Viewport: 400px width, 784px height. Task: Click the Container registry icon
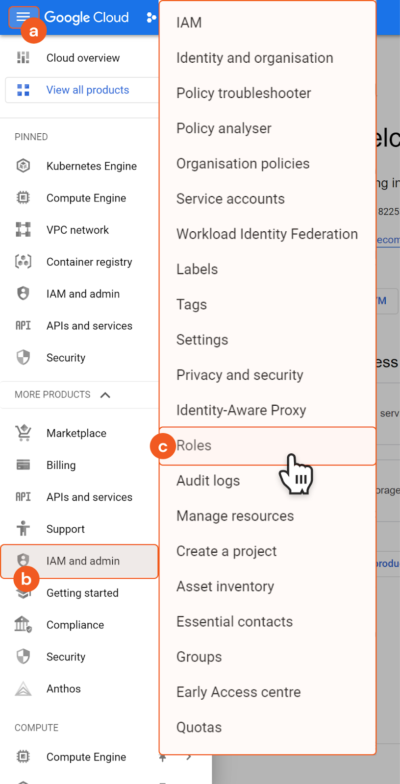[23, 262]
